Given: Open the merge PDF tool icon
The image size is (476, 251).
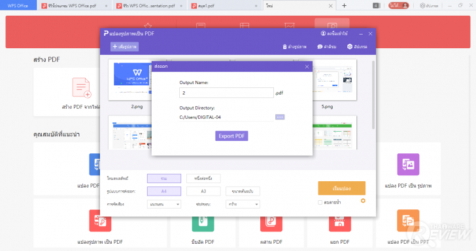Looking at the screenshot, I should (271, 224).
